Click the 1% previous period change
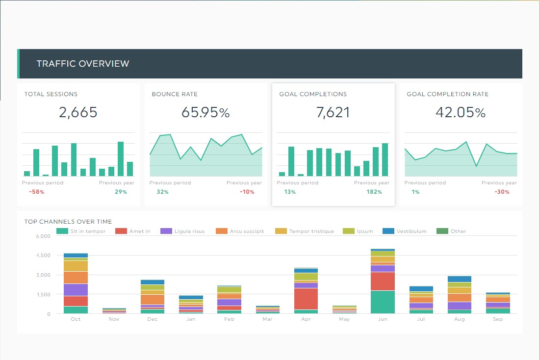 pos(415,192)
